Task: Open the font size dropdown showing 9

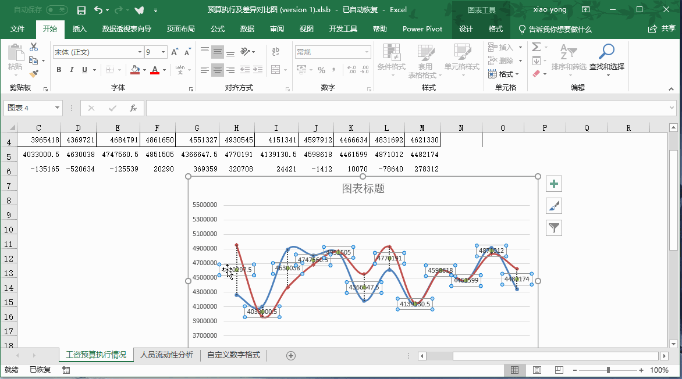Action: pos(163,52)
